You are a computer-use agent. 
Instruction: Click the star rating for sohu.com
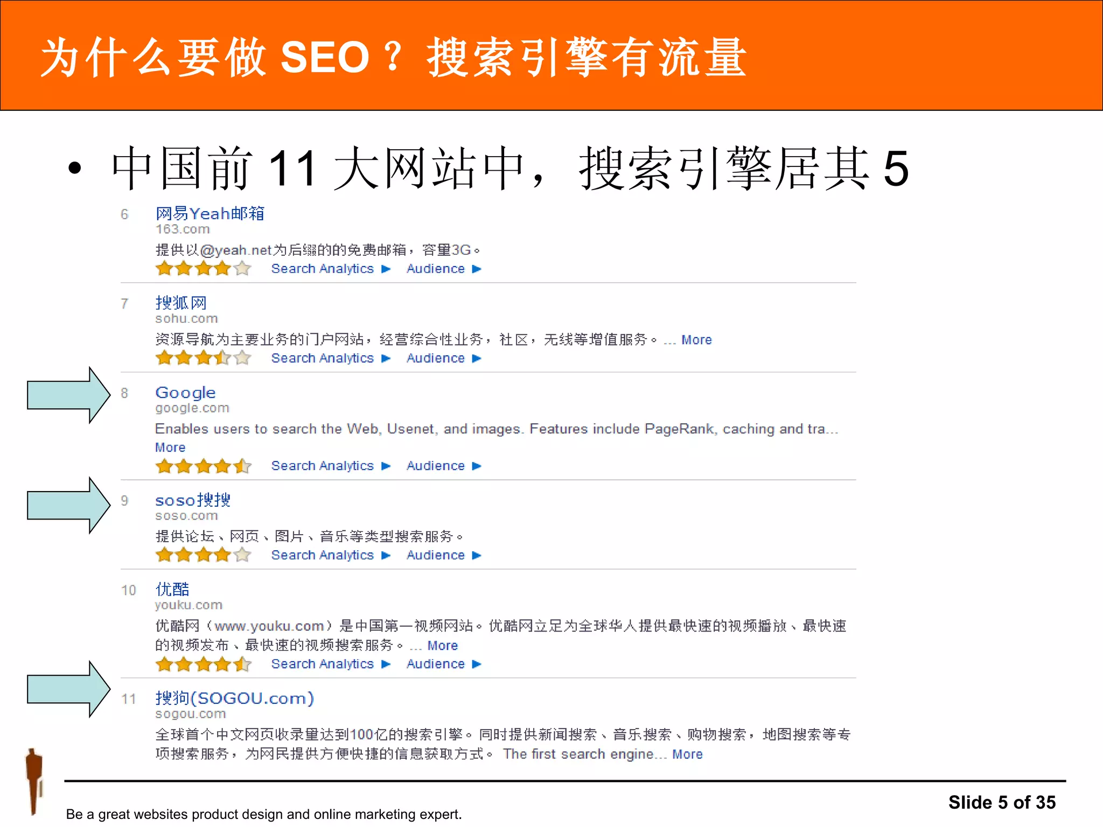204,358
